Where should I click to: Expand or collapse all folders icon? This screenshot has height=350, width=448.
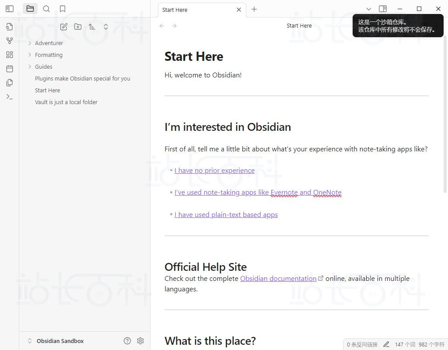pyautogui.click(x=106, y=27)
